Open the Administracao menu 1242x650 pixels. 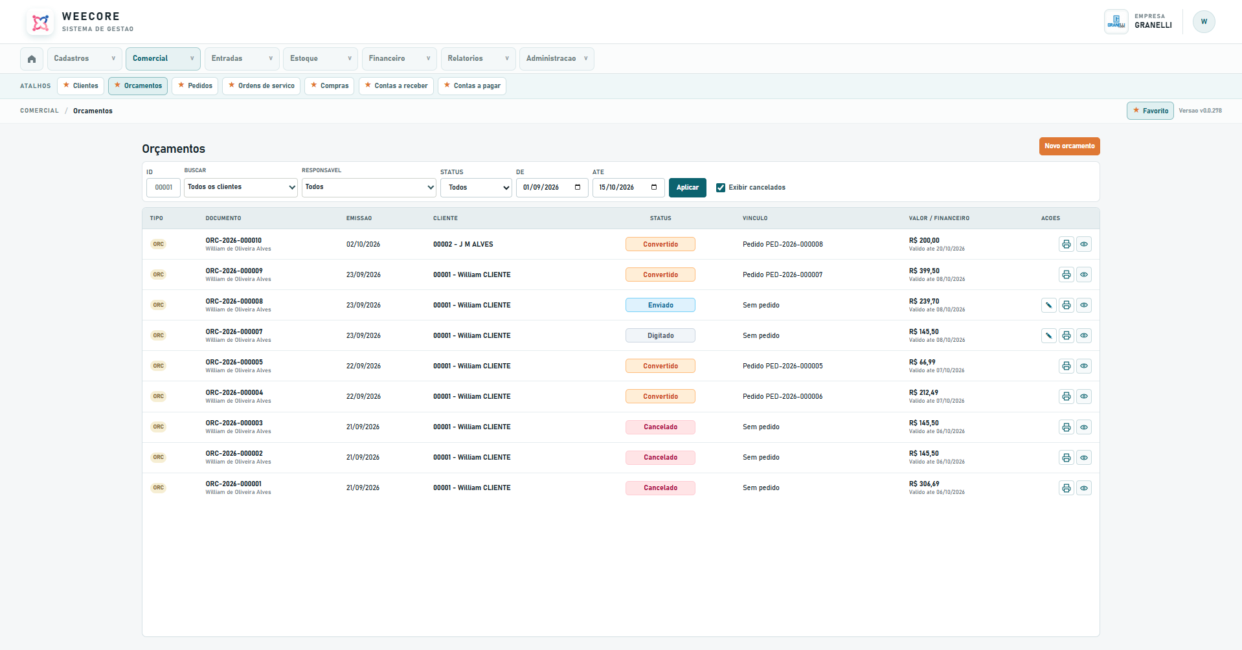(556, 58)
